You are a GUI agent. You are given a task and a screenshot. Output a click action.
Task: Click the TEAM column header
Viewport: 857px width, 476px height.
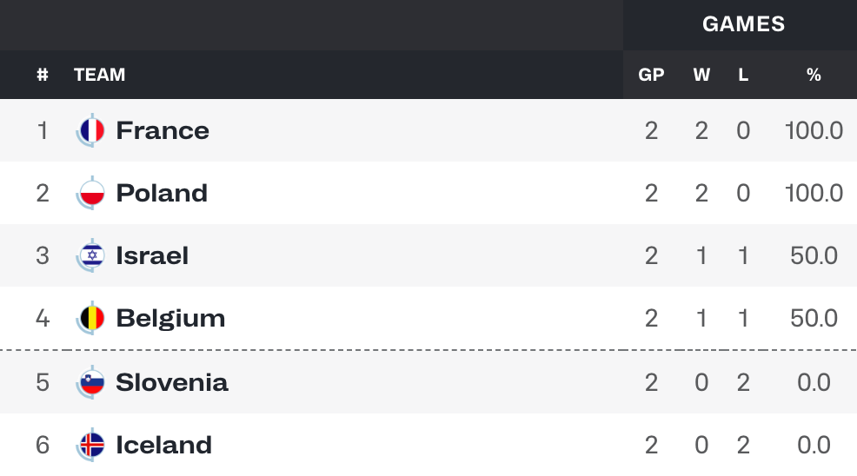point(99,75)
